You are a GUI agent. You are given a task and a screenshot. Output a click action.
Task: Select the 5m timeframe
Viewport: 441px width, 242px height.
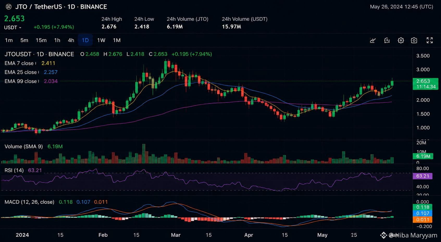(24, 40)
